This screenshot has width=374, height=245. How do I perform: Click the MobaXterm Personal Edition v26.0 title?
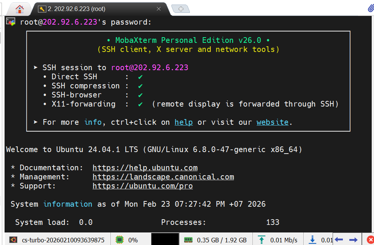coord(188,40)
